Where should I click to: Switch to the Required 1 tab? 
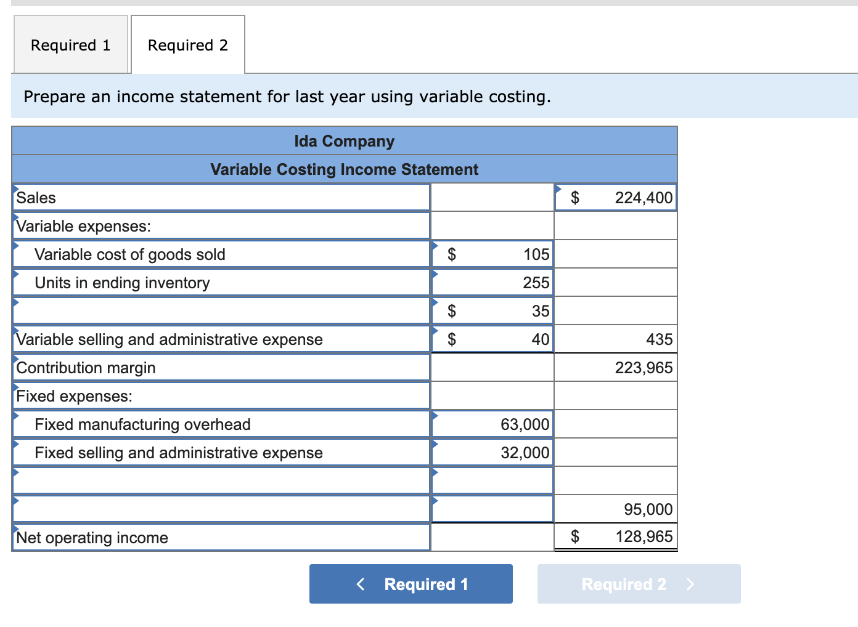70,44
